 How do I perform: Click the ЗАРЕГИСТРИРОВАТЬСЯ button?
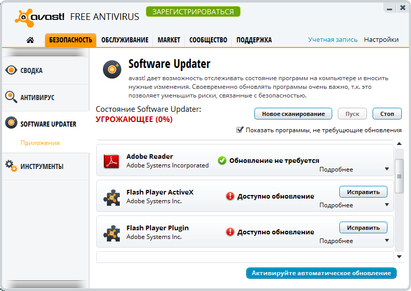[193, 12]
